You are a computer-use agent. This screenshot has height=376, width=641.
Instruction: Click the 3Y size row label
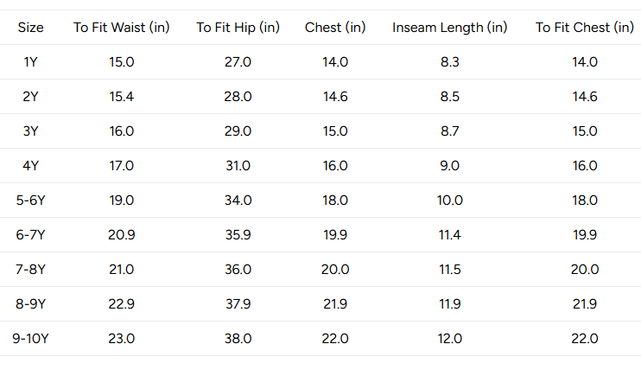30,131
